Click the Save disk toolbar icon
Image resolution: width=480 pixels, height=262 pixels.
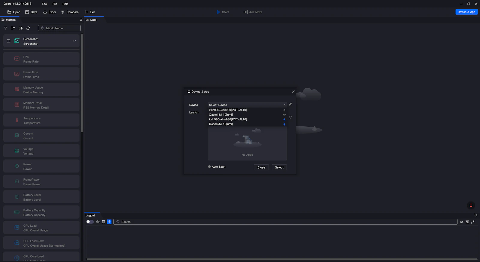pyautogui.click(x=27, y=12)
